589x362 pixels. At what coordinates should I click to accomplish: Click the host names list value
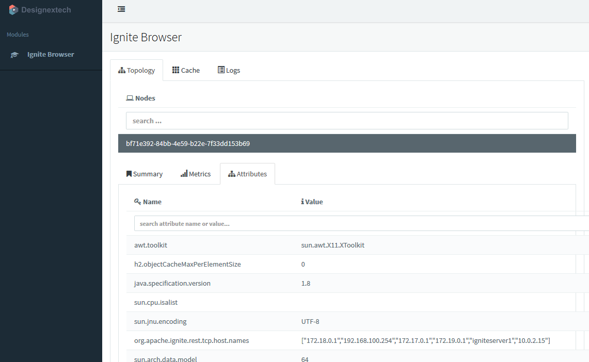[x=425, y=341]
